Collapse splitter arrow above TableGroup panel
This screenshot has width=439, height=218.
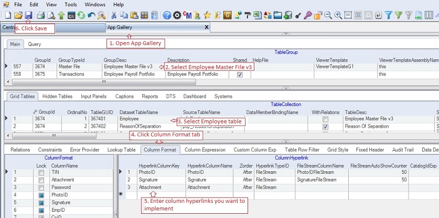(x=285, y=34)
